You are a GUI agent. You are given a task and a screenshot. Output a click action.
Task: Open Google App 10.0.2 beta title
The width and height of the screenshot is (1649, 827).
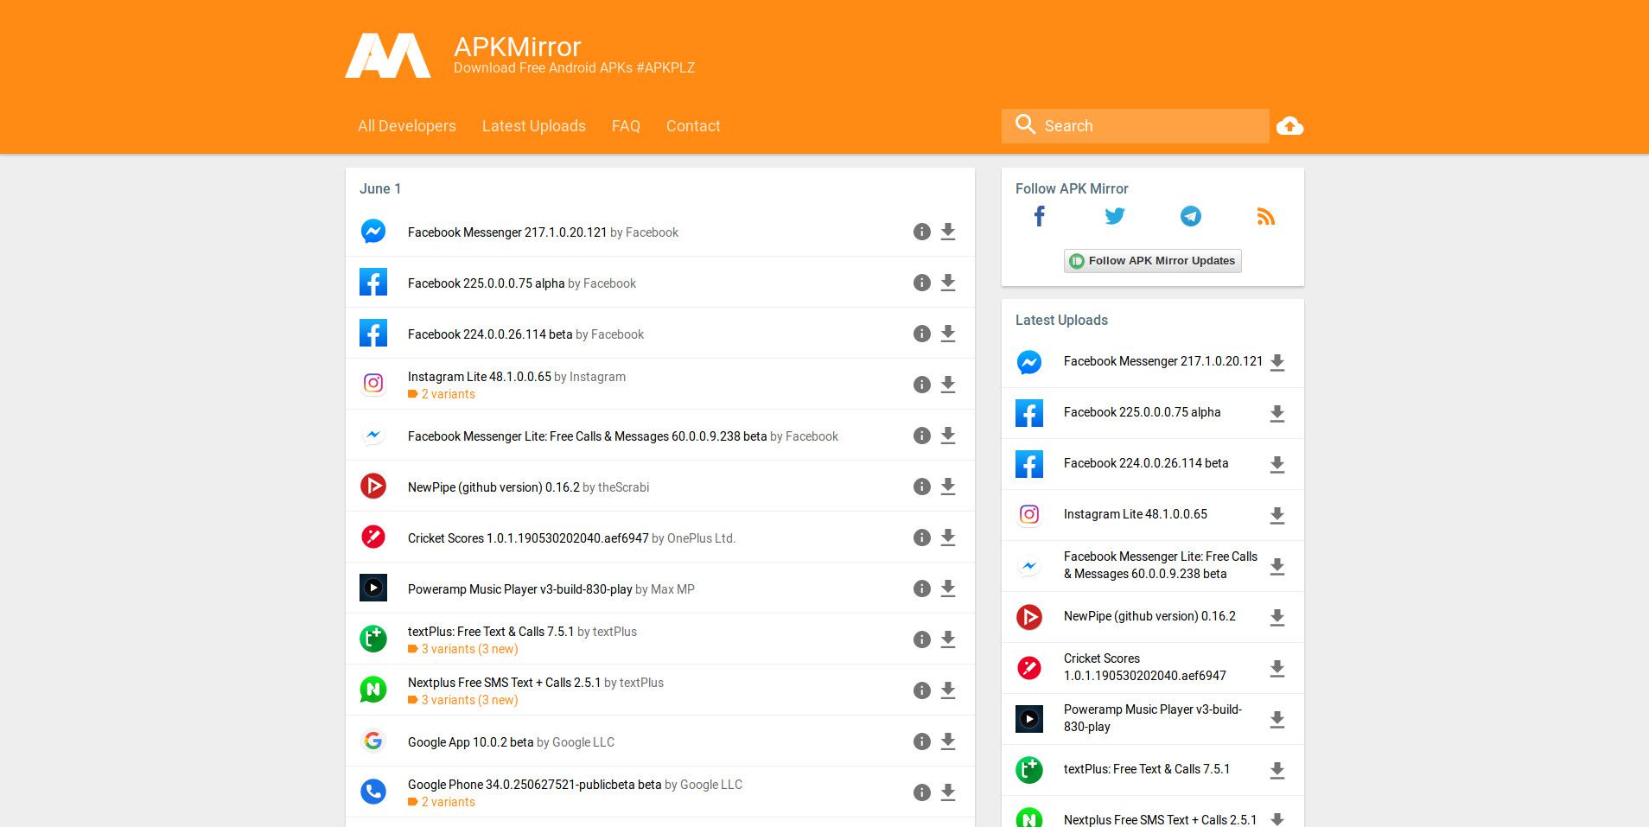pos(470,742)
